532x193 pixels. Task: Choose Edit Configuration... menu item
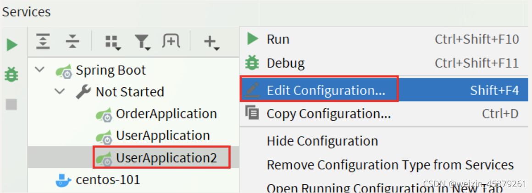384,90
